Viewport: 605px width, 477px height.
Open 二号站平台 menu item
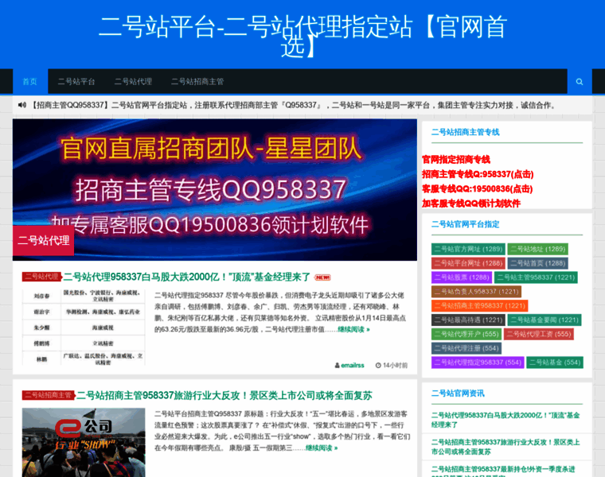76,82
